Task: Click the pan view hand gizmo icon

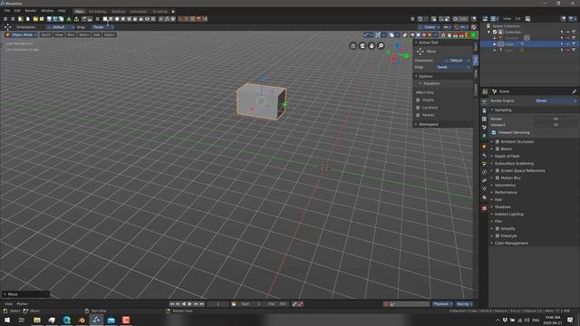Action: [x=372, y=46]
